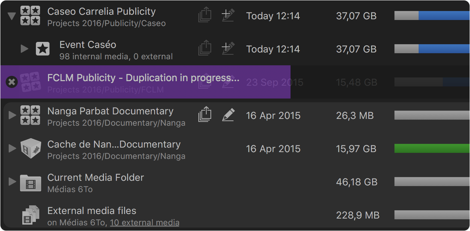Click the duplicate icon for Event Caséo
The height and width of the screenshot is (231, 470).
(x=204, y=48)
